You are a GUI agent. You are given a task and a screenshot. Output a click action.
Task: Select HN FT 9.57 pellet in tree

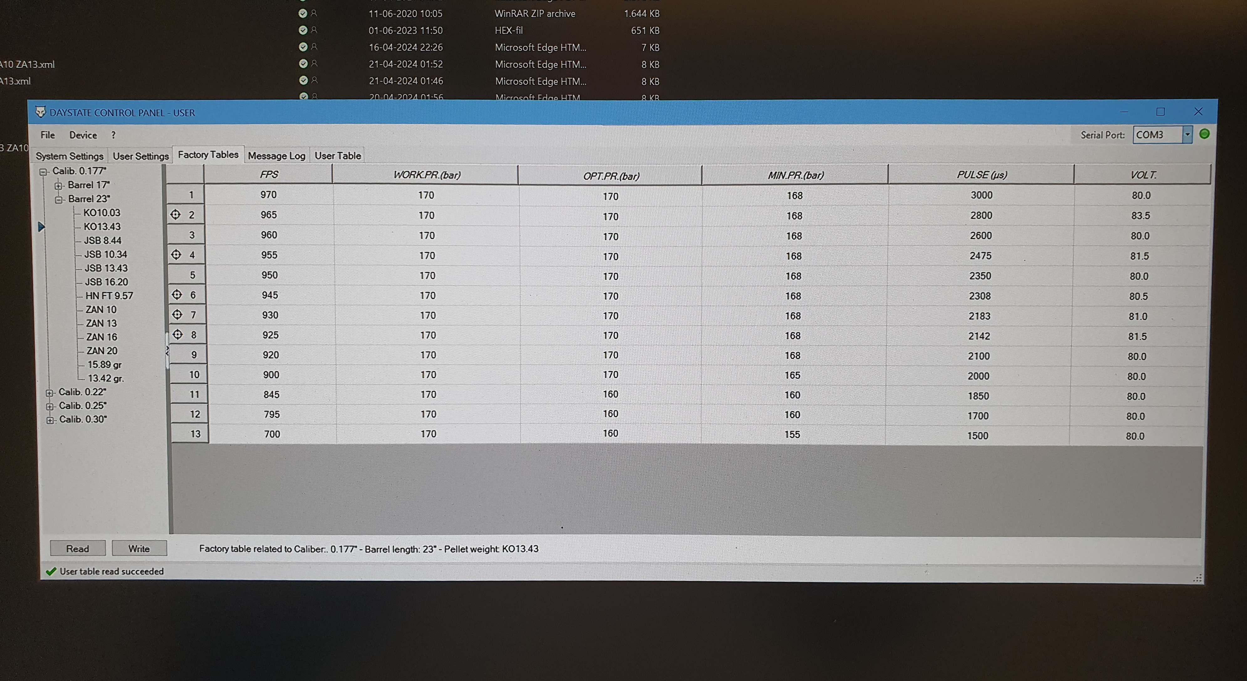[x=109, y=295]
